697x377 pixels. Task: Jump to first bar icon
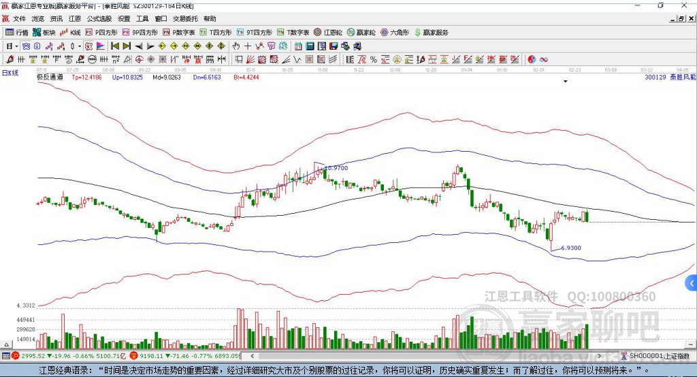(114, 46)
